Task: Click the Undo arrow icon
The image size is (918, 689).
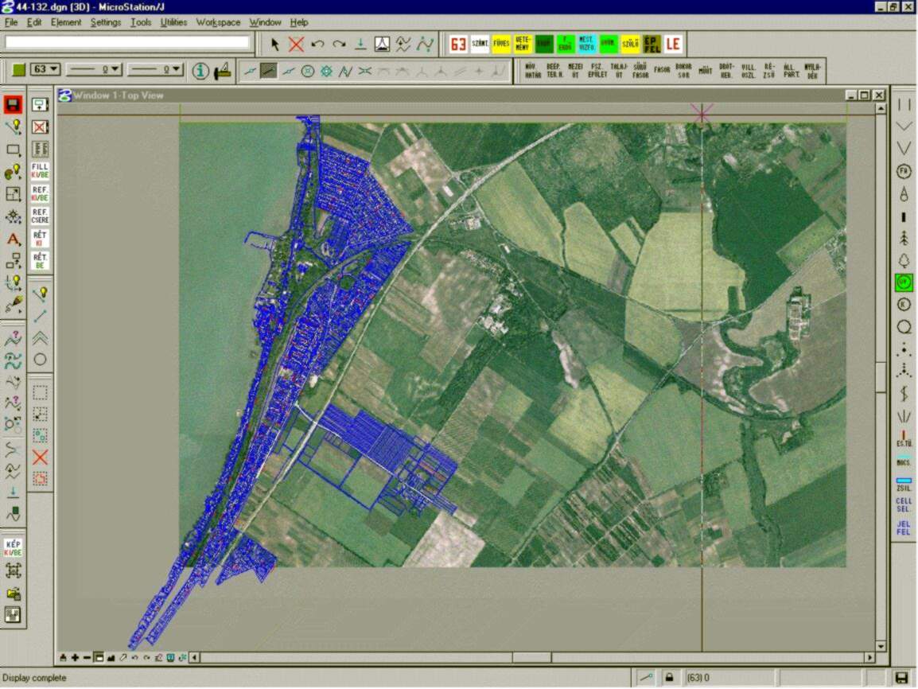Action: pos(317,44)
